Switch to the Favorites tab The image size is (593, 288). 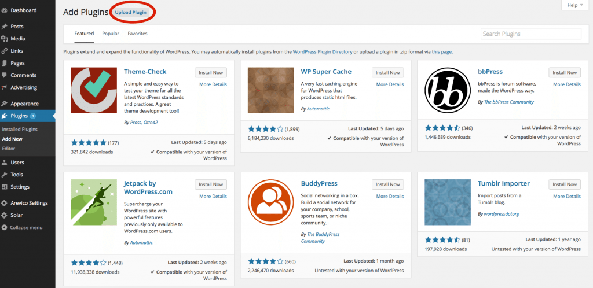[137, 34]
